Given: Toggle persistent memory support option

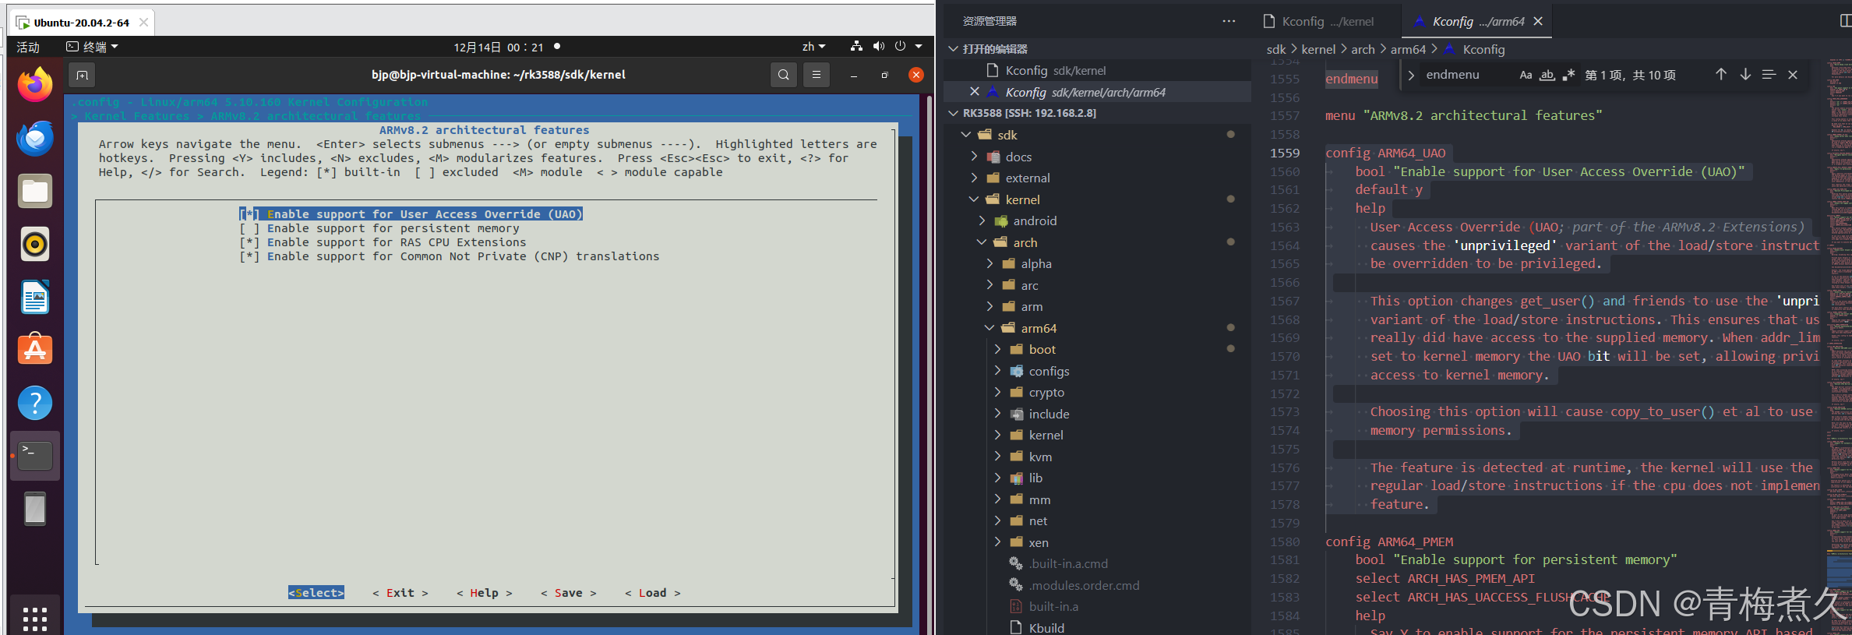Looking at the screenshot, I should click(379, 228).
